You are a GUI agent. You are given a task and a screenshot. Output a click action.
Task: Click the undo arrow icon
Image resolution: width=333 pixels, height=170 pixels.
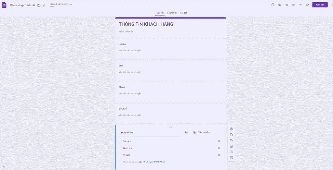287,5
